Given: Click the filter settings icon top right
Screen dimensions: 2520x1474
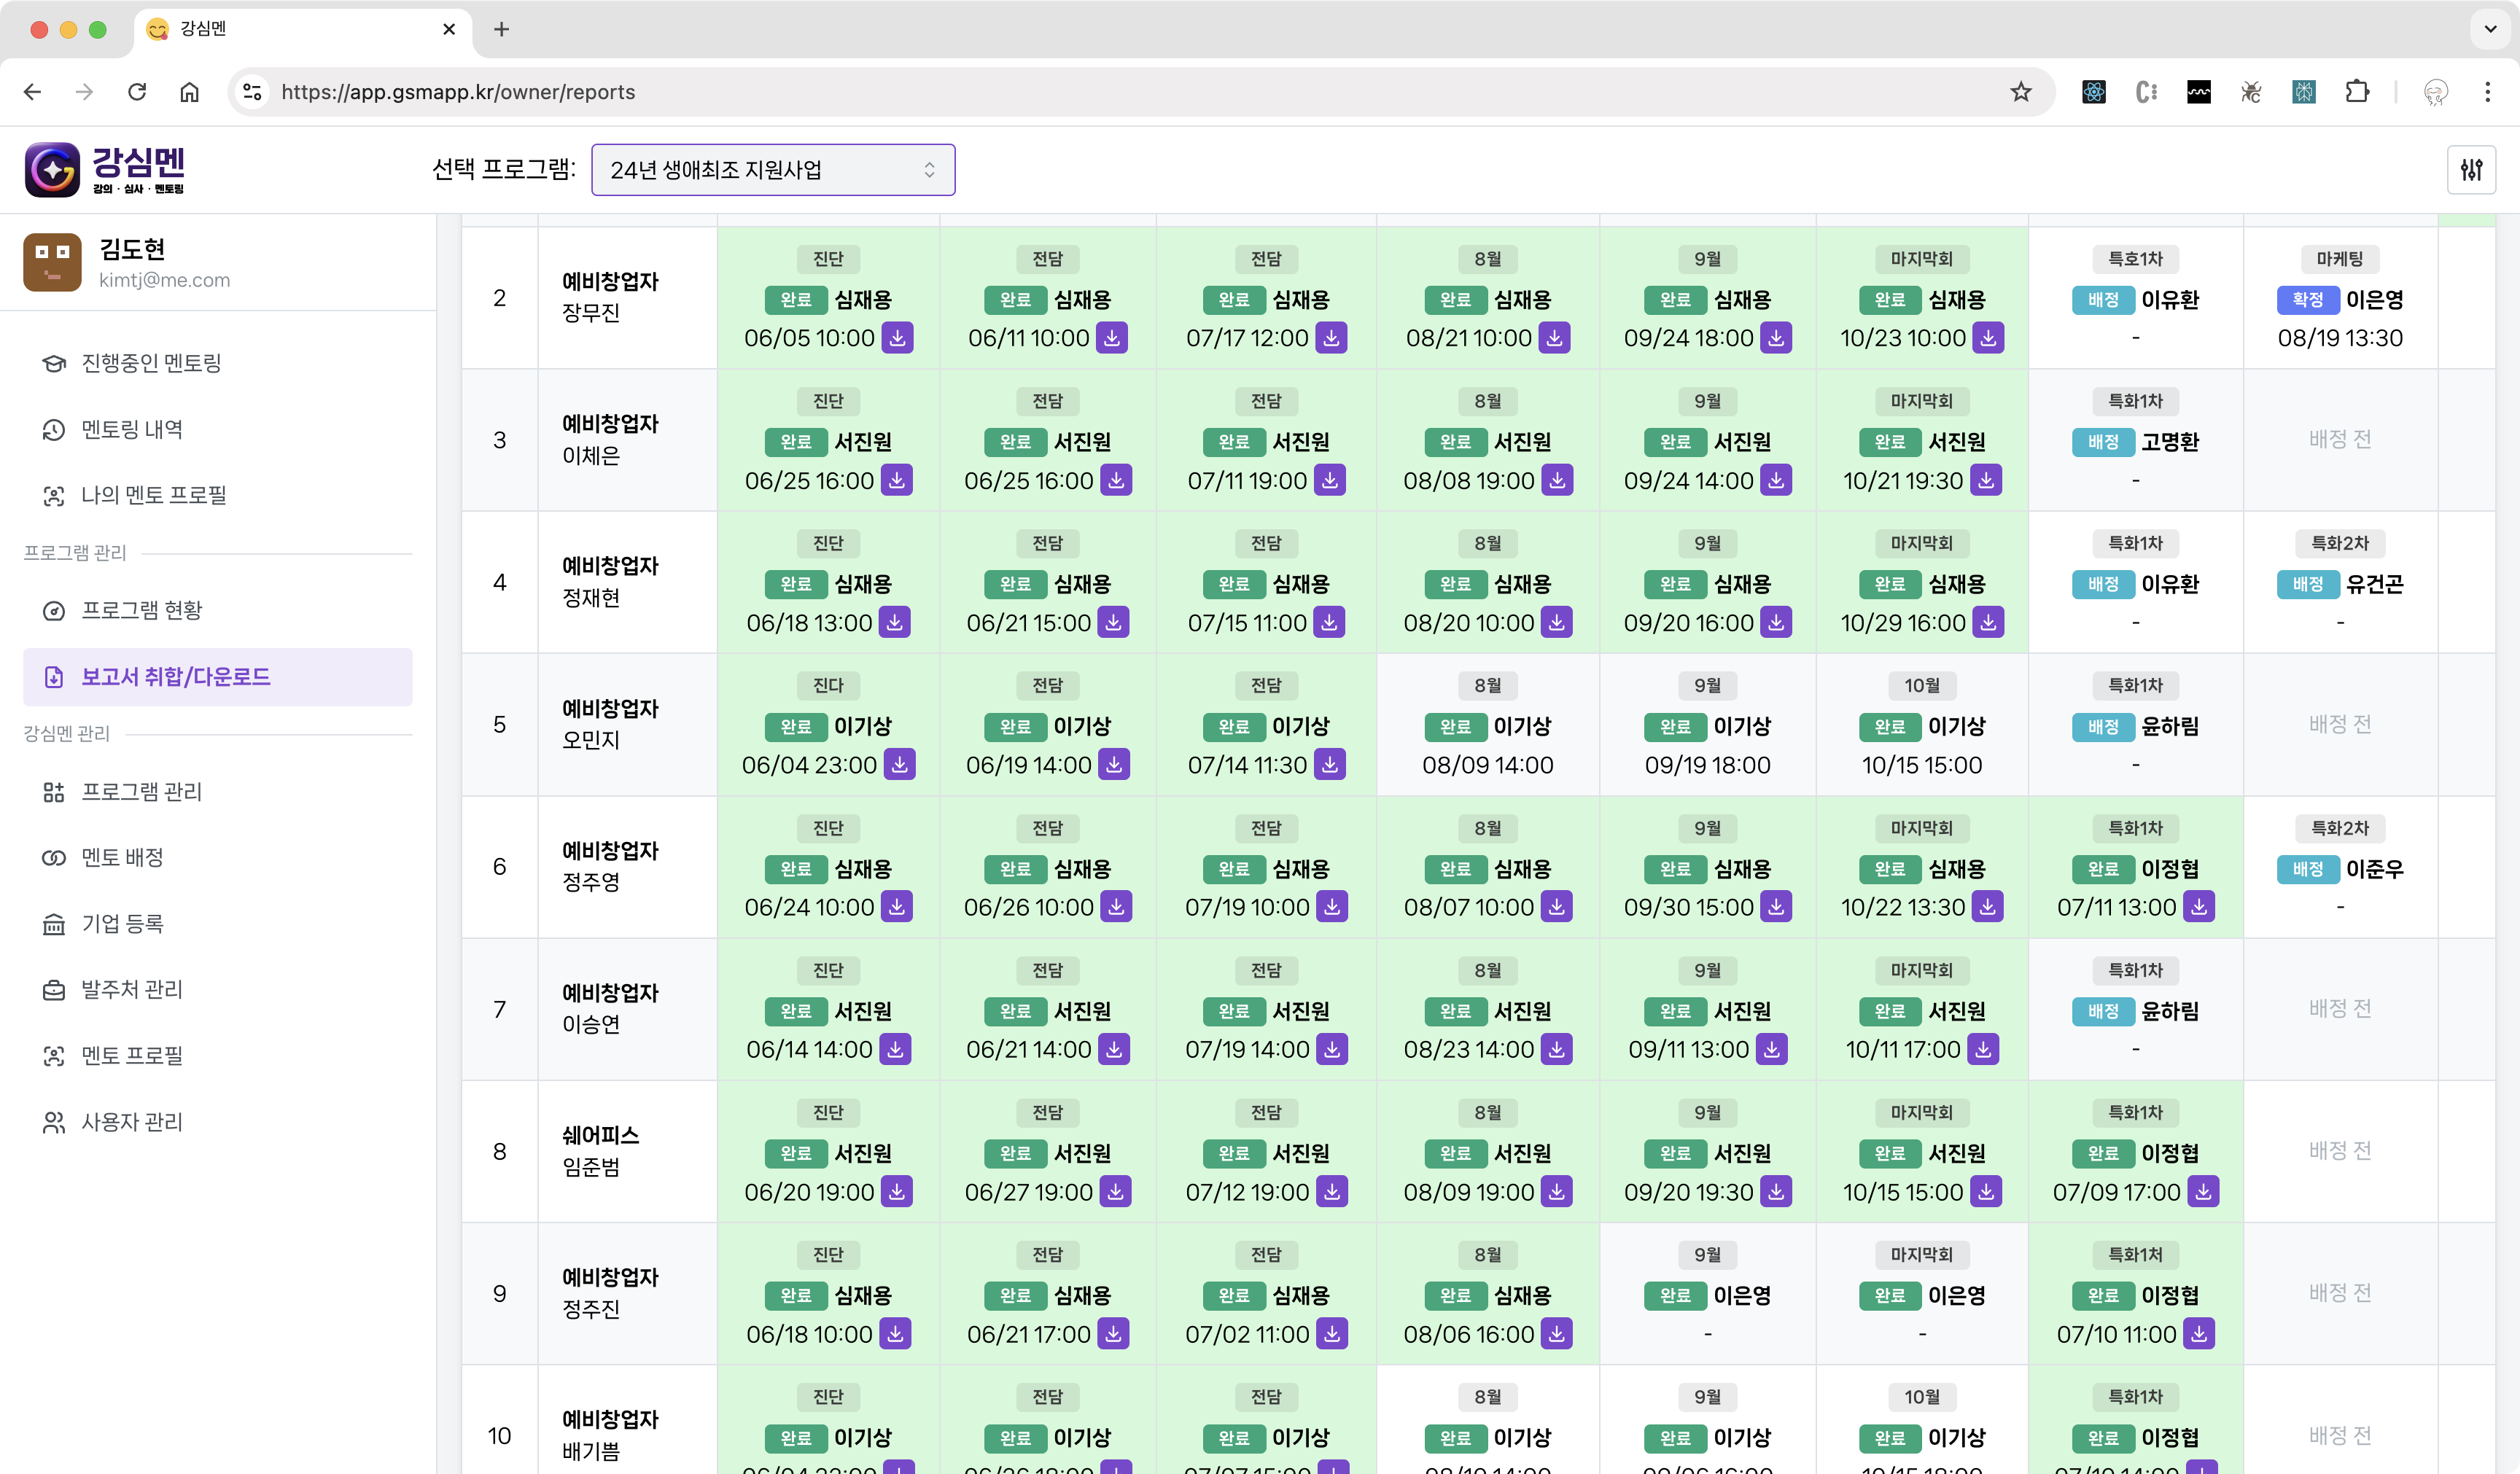Looking at the screenshot, I should [2471, 169].
